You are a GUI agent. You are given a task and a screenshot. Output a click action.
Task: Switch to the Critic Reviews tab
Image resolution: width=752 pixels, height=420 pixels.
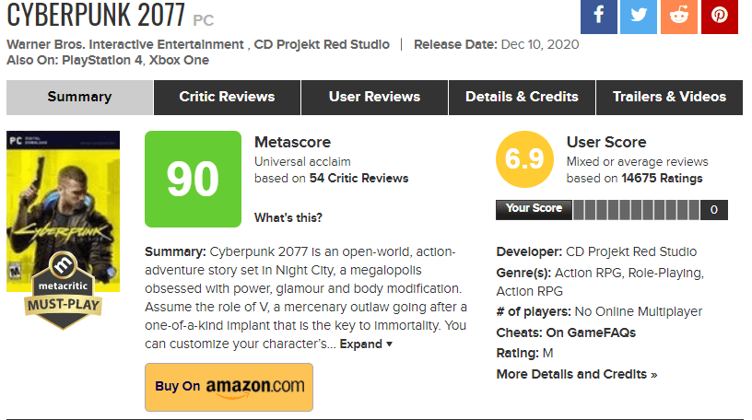click(x=227, y=97)
